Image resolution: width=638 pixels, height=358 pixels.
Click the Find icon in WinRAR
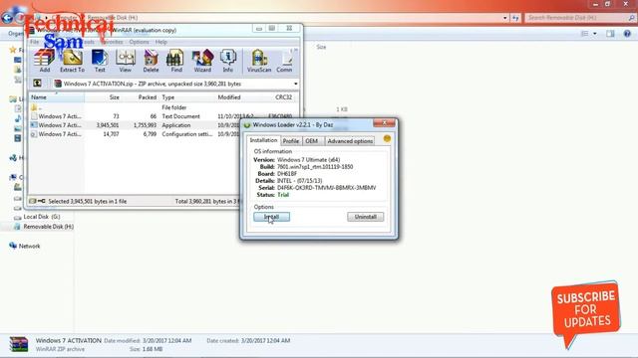175,61
